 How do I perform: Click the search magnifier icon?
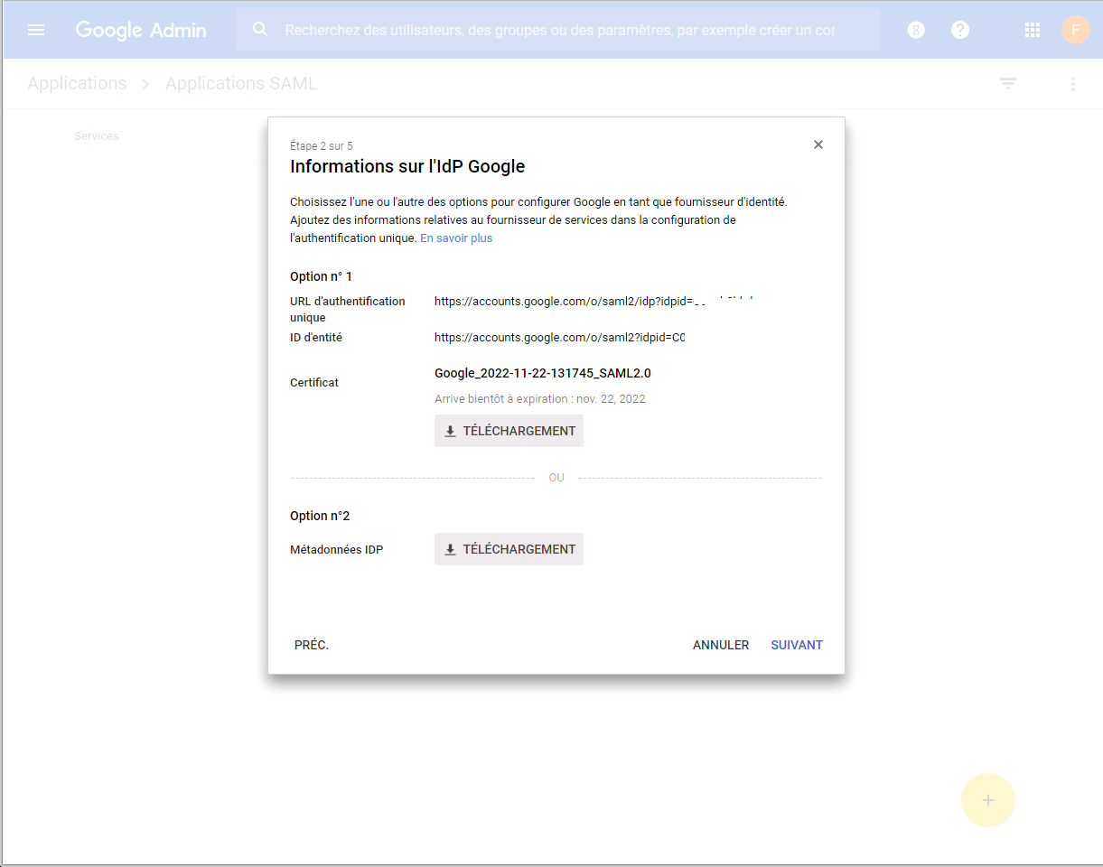coord(261,30)
